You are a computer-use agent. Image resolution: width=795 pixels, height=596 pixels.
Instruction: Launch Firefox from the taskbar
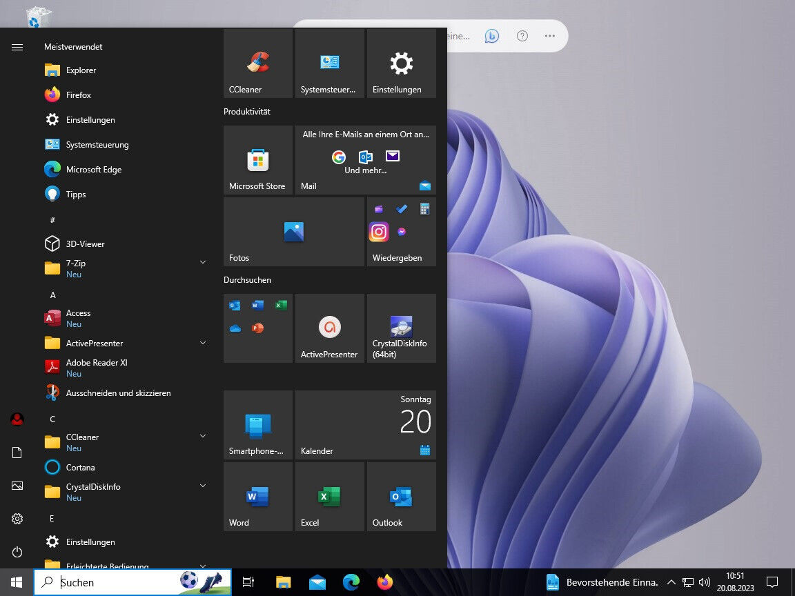385,582
